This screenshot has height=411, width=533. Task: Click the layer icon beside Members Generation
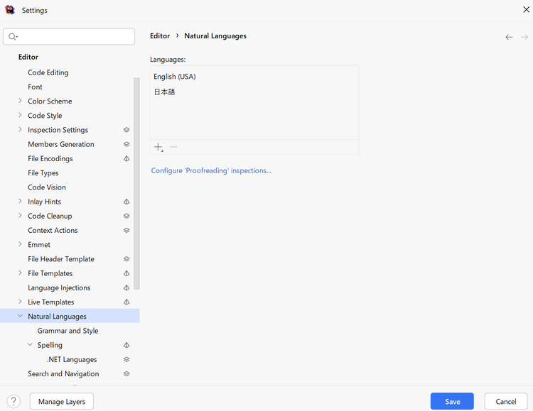coord(126,144)
